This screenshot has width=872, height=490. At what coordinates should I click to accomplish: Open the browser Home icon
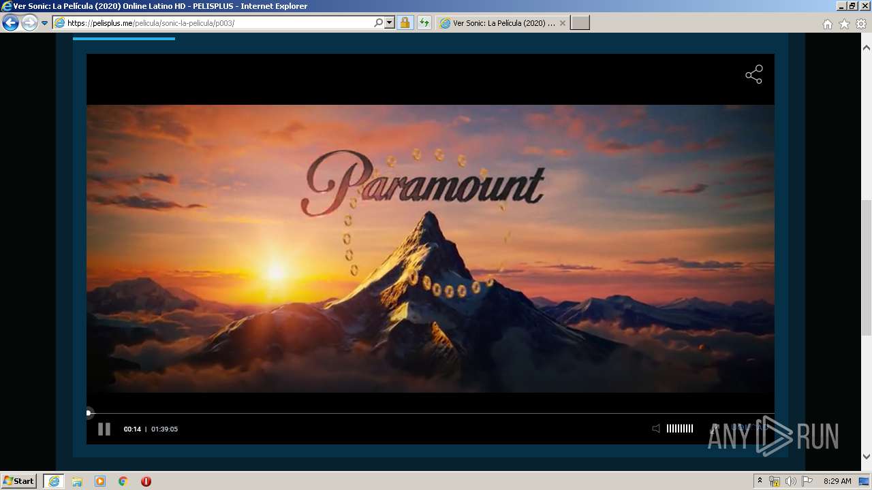[827, 24]
